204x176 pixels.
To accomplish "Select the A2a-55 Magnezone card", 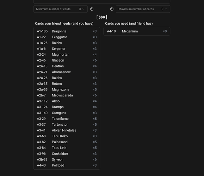I will coord(67,89).
